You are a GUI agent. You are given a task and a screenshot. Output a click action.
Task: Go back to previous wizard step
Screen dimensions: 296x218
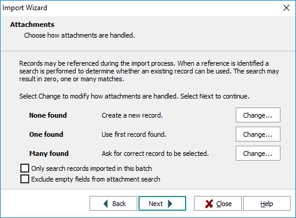(113, 204)
